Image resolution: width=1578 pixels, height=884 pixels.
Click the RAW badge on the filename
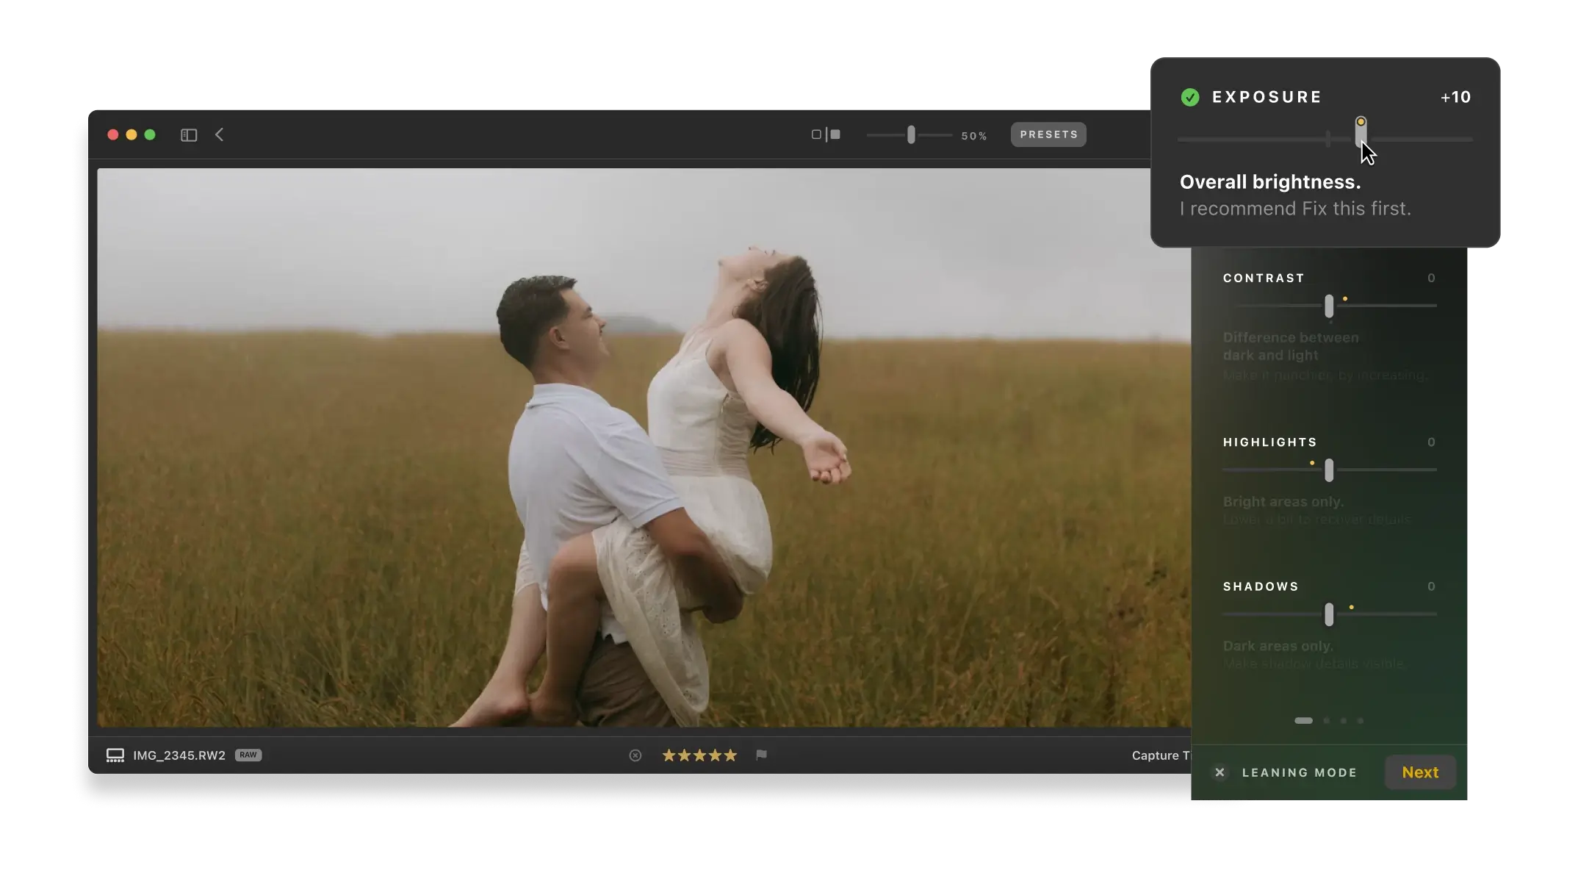click(249, 755)
